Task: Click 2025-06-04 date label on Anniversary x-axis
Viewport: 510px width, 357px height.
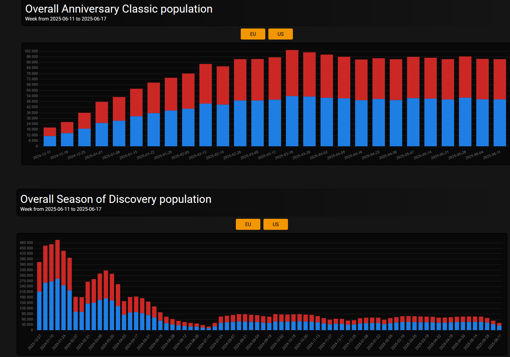Action: (474, 155)
